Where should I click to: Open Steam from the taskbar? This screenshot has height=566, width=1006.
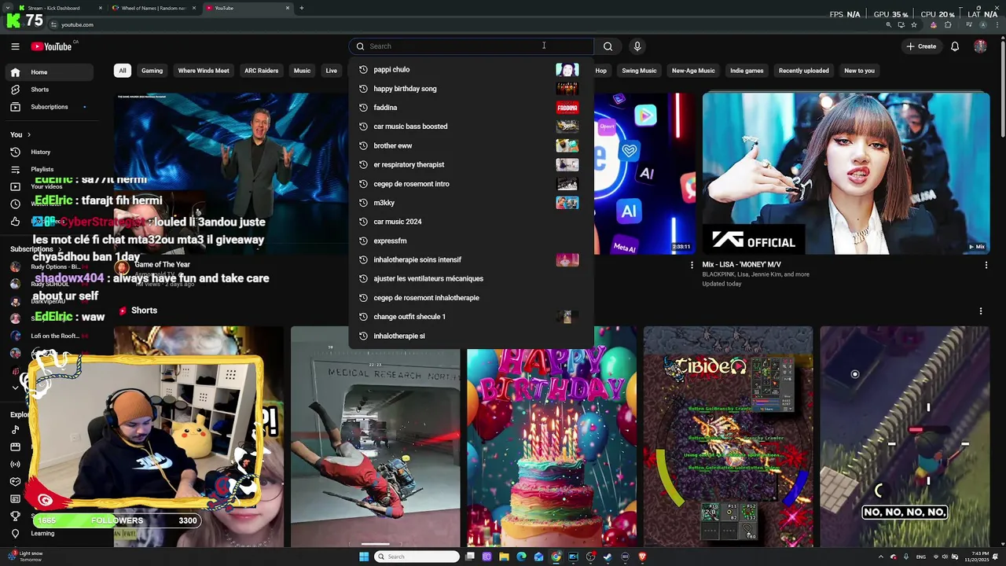pyautogui.click(x=608, y=557)
